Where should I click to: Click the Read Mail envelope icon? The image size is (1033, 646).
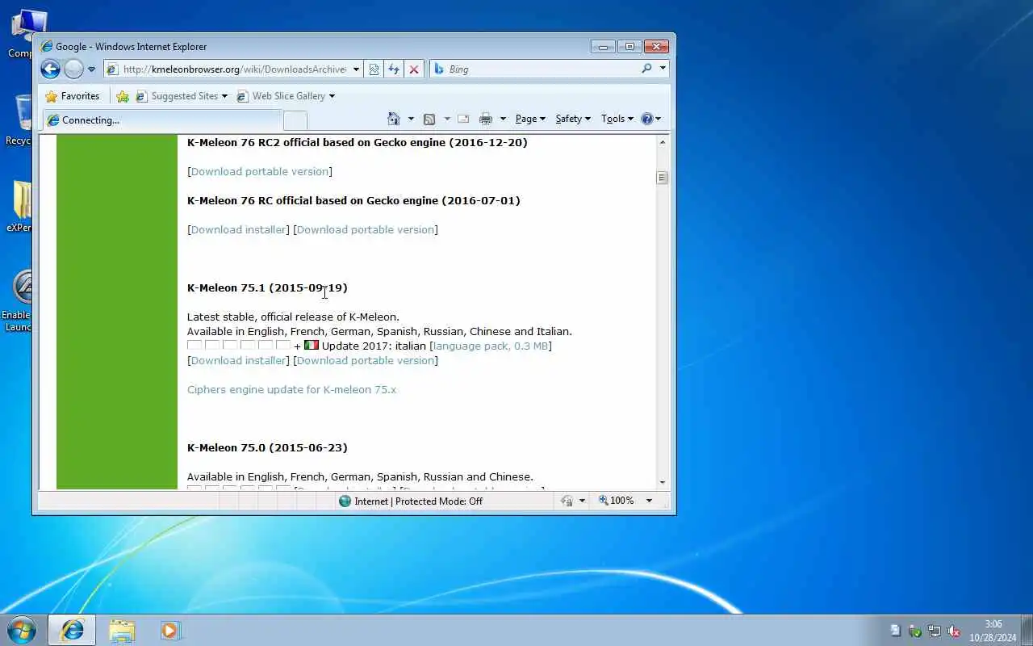(x=463, y=119)
